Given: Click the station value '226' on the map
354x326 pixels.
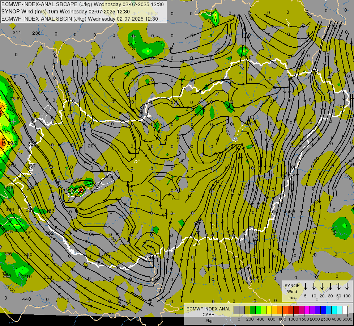Looking at the screenshot, I should pyautogui.click(x=8, y=254).
